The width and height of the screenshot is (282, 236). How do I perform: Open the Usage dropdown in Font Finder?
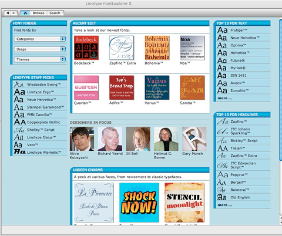click(x=40, y=49)
